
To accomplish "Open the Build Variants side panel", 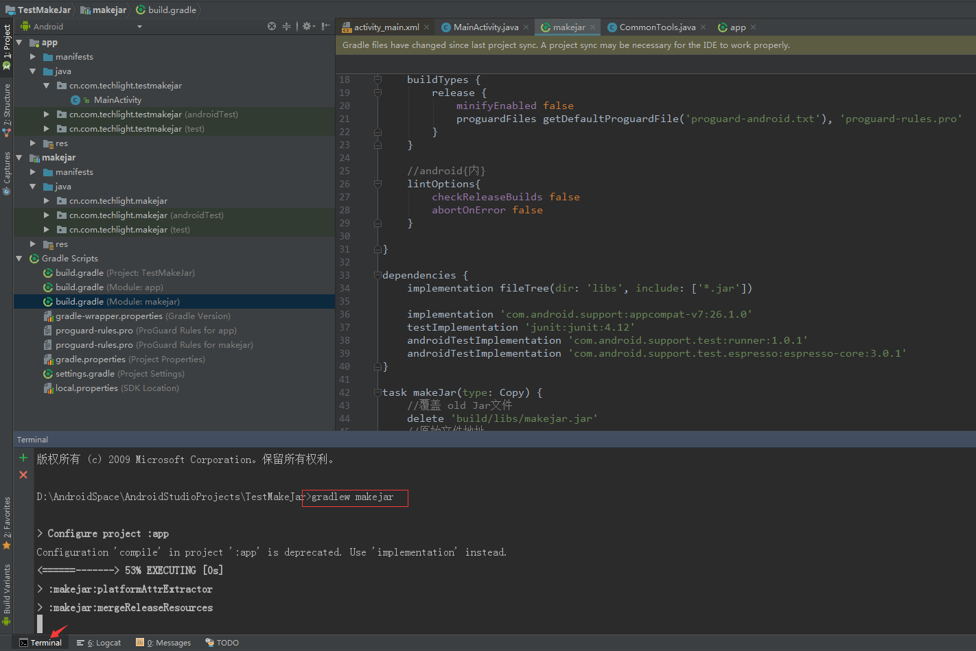I will click(7, 594).
